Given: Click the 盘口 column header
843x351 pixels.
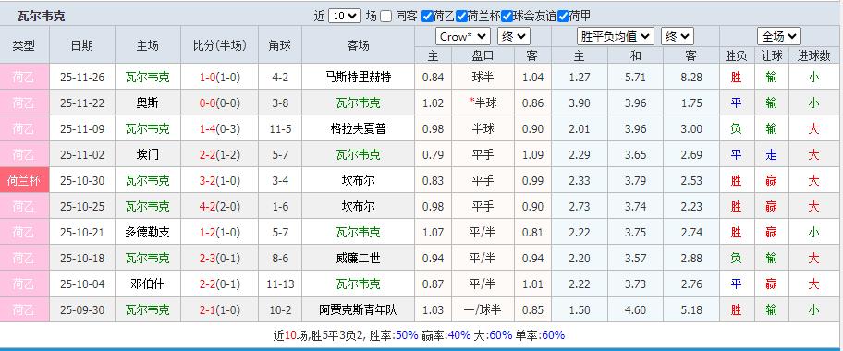Looking at the screenshot, I should (x=483, y=55).
